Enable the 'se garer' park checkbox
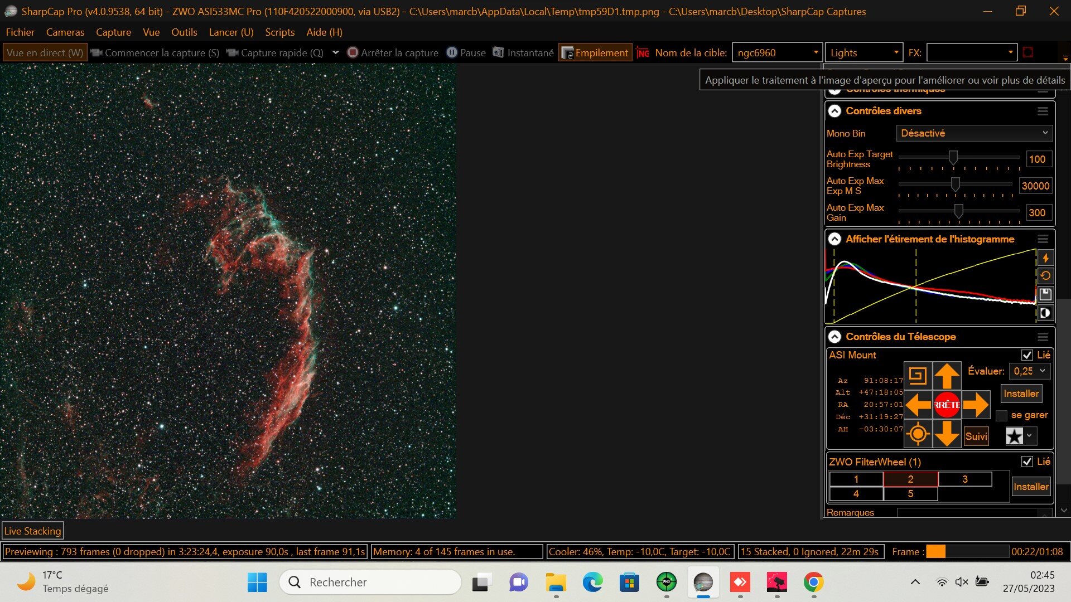The width and height of the screenshot is (1071, 602). click(x=1002, y=416)
